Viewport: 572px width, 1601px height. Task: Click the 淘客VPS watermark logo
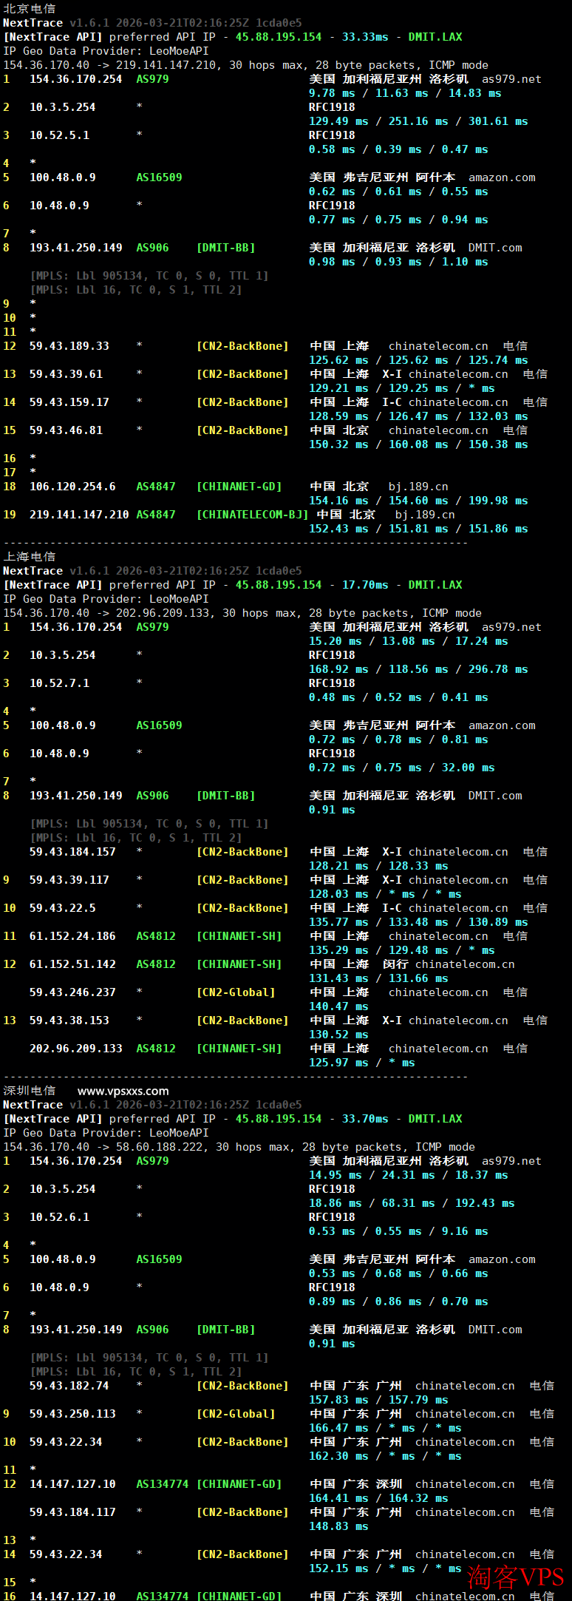coord(515,1577)
